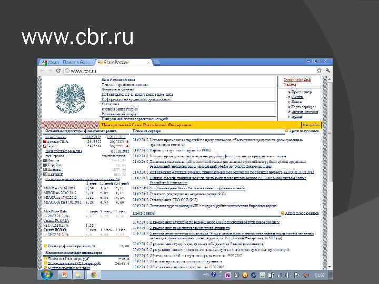379x284 pixels.
Task: Open Архив документов link
Action: (x=304, y=131)
